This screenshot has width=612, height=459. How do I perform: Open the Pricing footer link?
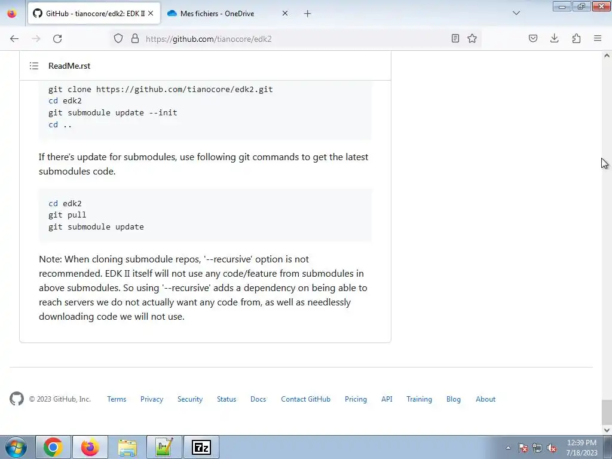click(356, 399)
